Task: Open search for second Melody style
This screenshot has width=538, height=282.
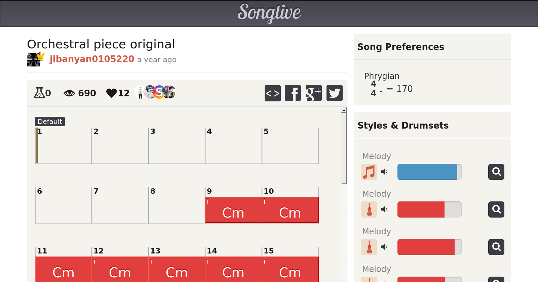Action: (x=496, y=209)
